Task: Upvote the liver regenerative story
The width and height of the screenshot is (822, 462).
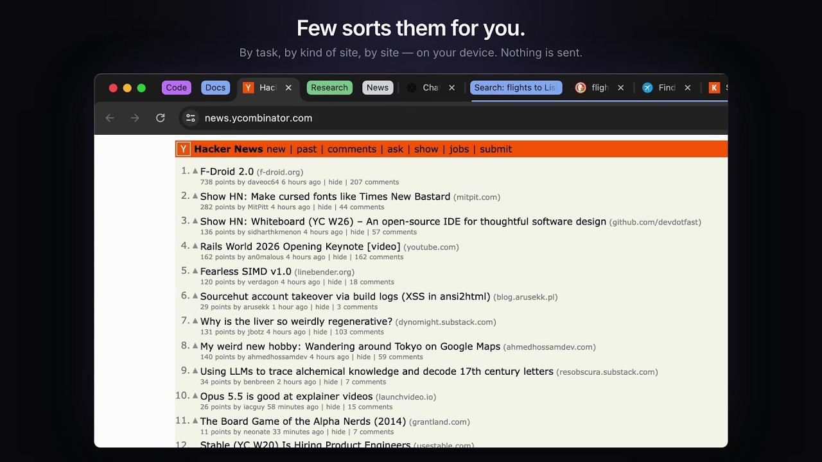Action: point(195,321)
